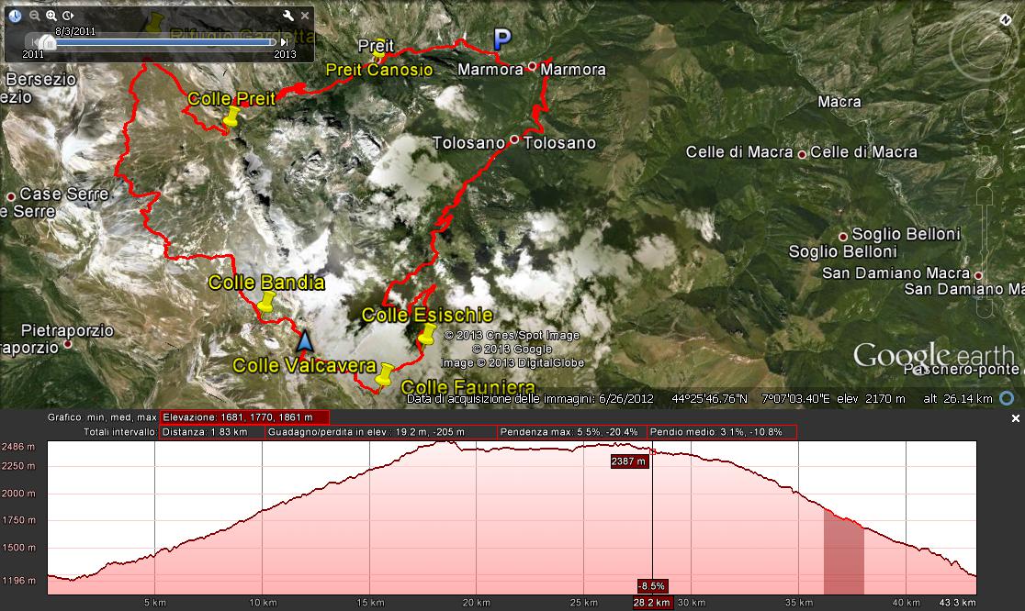
Task: Click the Tolosano place marker dot
Action: (x=514, y=140)
